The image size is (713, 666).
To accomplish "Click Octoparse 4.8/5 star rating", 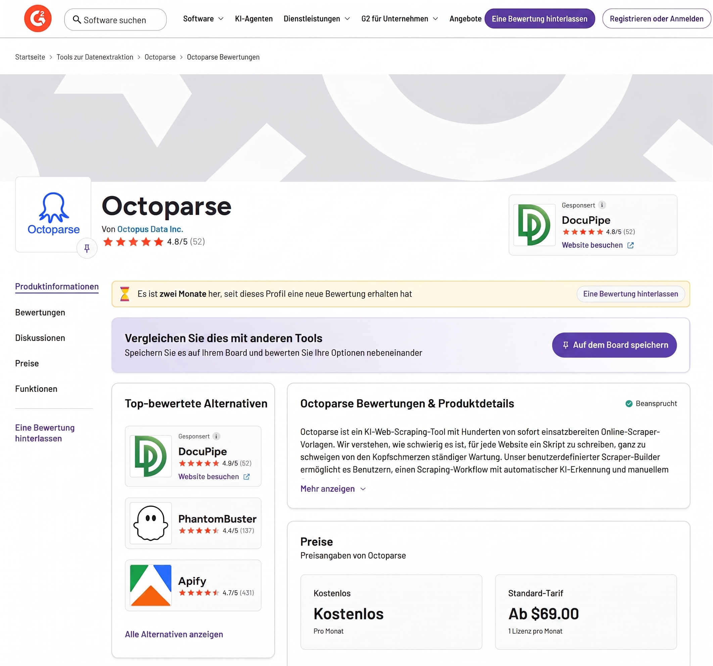I will (153, 242).
